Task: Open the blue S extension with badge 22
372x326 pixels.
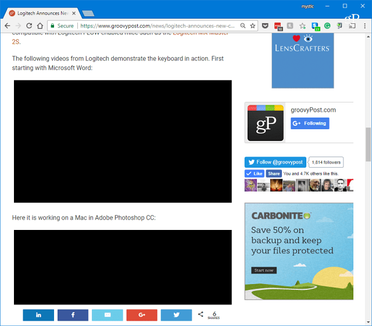Action: click(316, 26)
